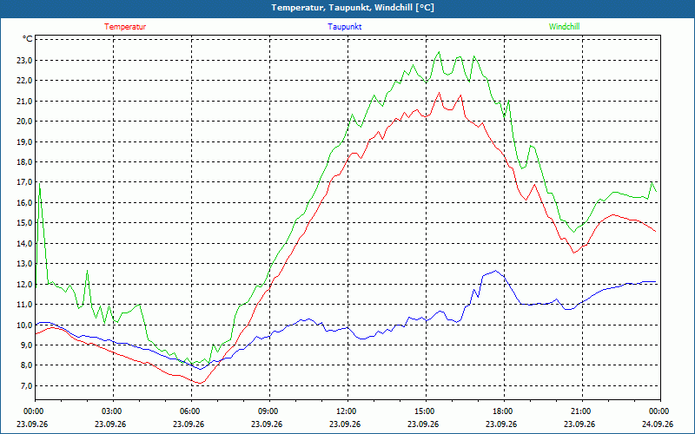The image size is (695, 434).
Task: Click the '23.09.26' date under 15:00
Action: [423, 424]
